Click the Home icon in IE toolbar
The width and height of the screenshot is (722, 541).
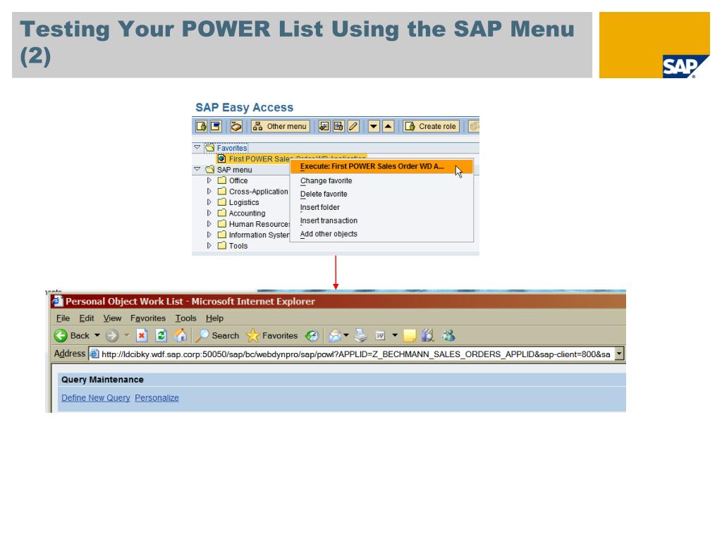click(180, 335)
